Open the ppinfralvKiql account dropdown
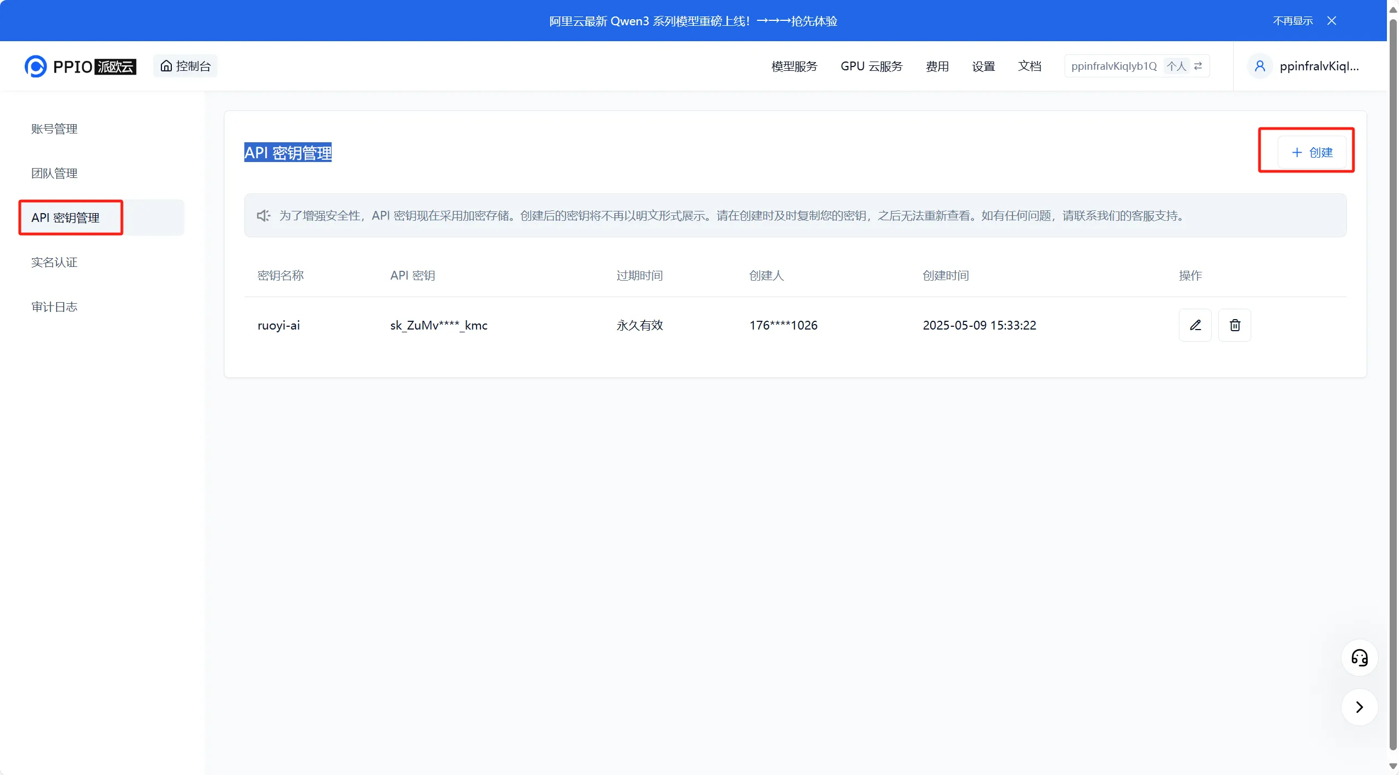1399x775 pixels. 1319,66
